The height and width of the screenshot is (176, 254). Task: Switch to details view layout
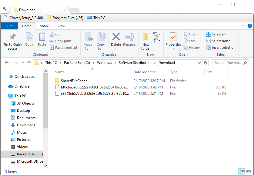pos(242,171)
